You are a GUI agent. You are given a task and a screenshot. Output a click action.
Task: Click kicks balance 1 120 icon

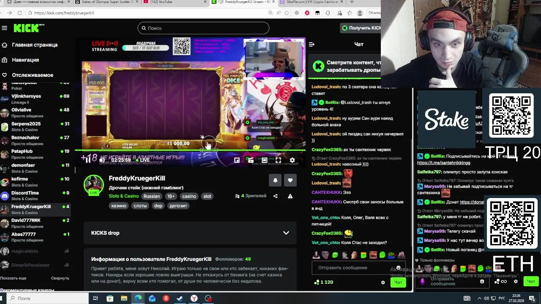(316, 282)
